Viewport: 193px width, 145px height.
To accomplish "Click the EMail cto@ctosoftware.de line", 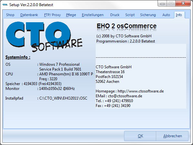I will pyautogui.click(x=119, y=96).
